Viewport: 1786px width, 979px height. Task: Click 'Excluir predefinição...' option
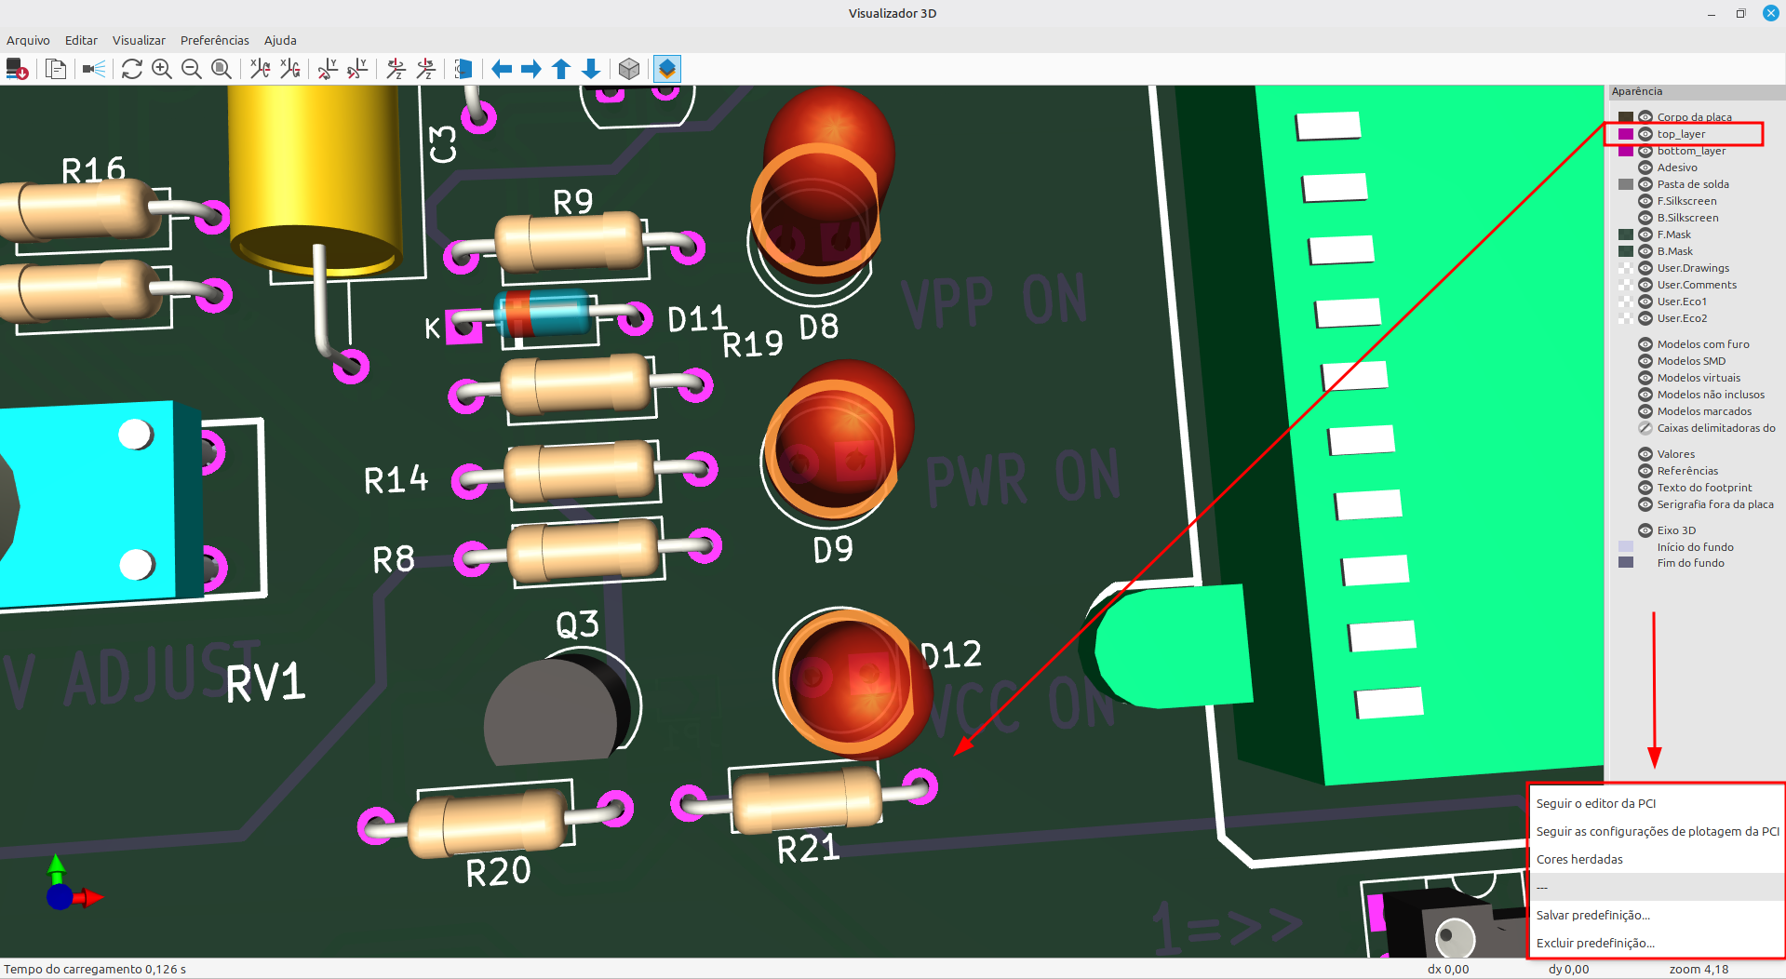click(x=1595, y=943)
